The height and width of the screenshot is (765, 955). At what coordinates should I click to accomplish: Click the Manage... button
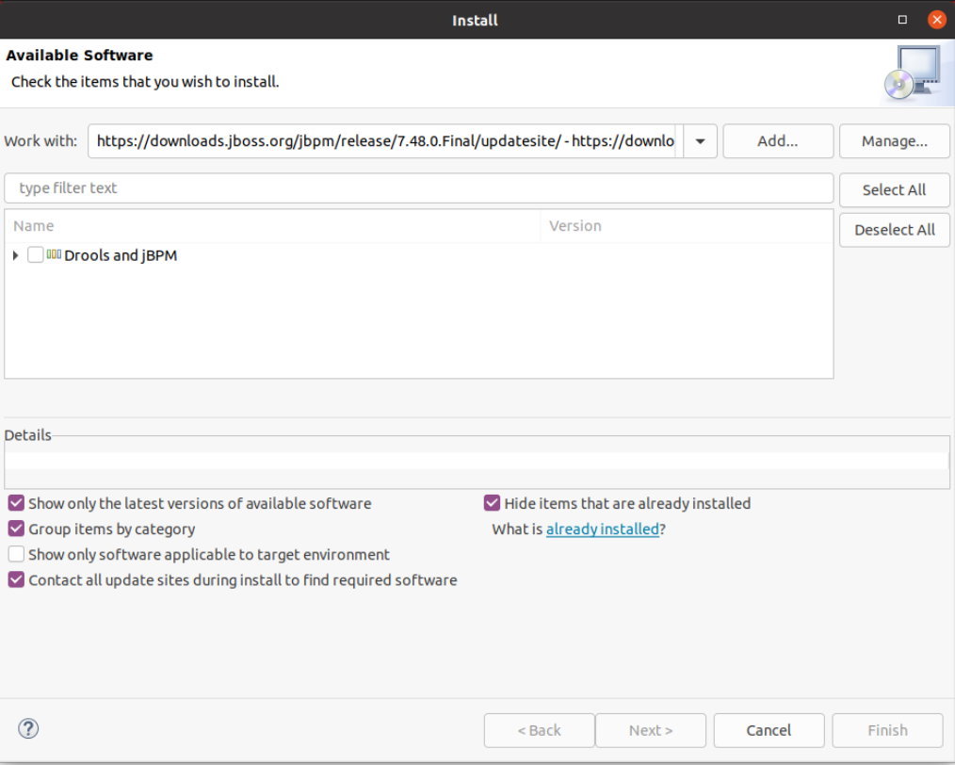tap(894, 141)
